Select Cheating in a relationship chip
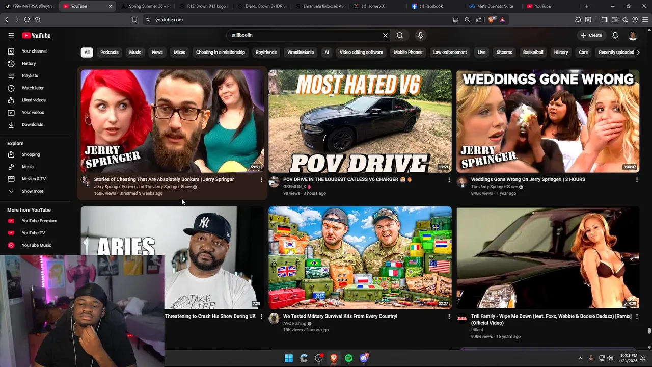The height and width of the screenshot is (367, 652). 221,52
